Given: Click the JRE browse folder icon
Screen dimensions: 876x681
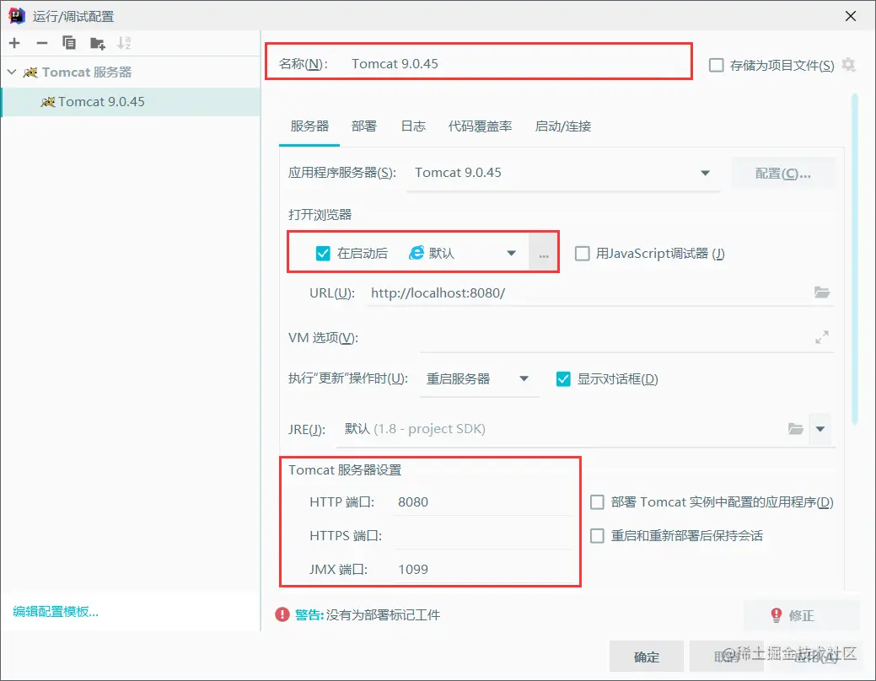Looking at the screenshot, I should (x=796, y=429).
